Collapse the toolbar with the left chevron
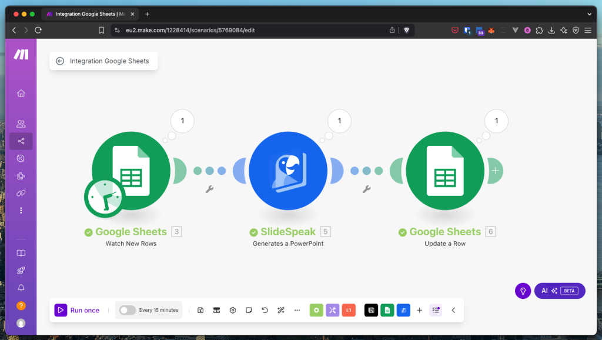Screen dimensions: 602x340 click(453, 310)
